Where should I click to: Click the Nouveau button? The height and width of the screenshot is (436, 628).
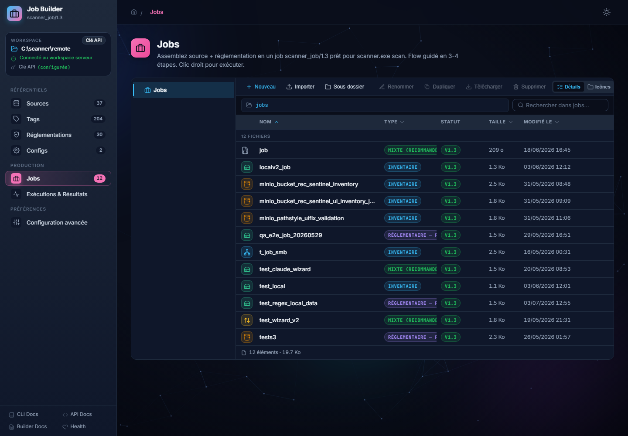261,87
